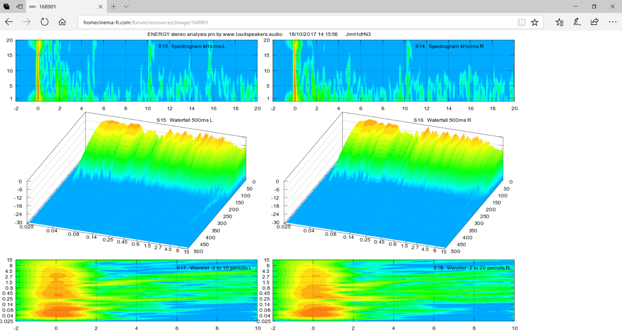Click the S17 Wavelet L plot
This screenshot has width=622, height=333.
[136, 290]
